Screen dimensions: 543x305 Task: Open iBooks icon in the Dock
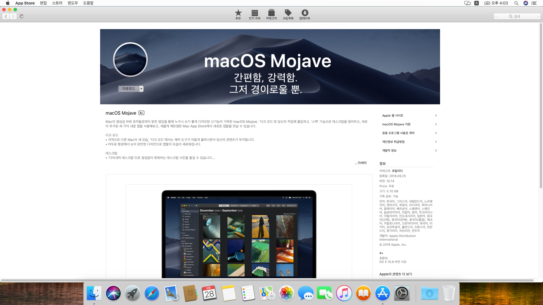tap(363, 293)
